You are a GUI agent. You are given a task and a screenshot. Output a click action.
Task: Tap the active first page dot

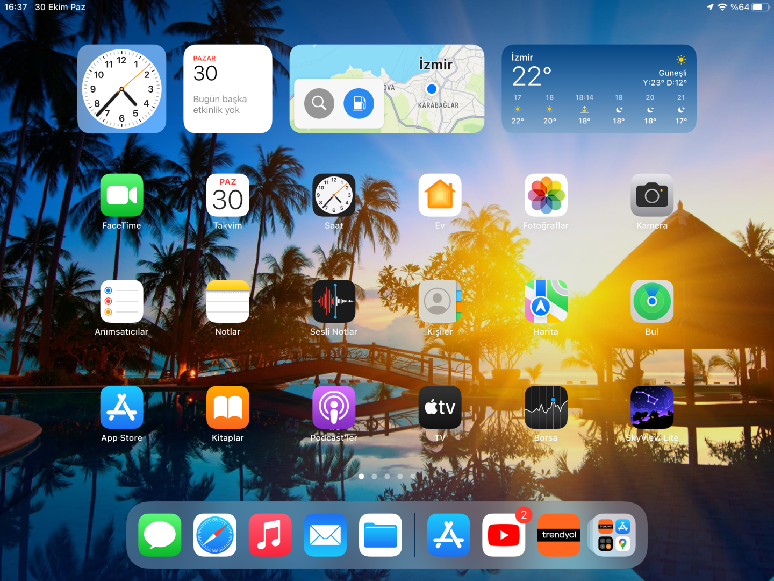[361, 476]
